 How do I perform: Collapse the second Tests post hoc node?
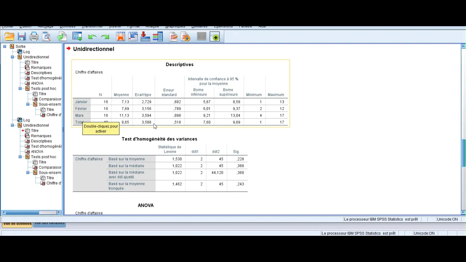click(x=20, y=157)
